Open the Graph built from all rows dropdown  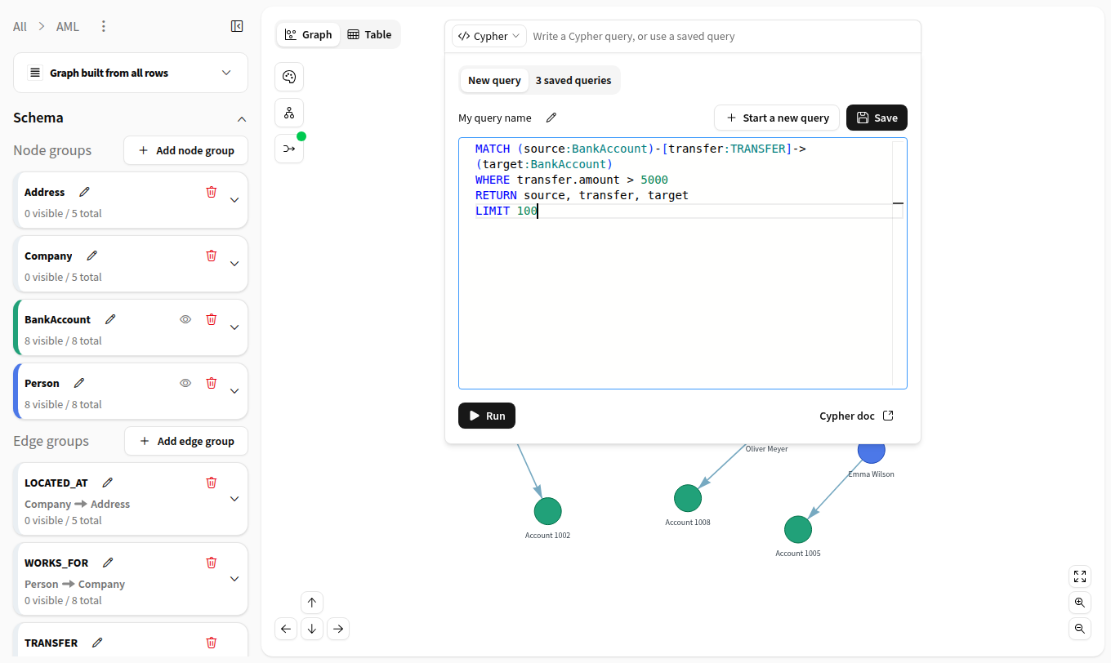point(131,73)
